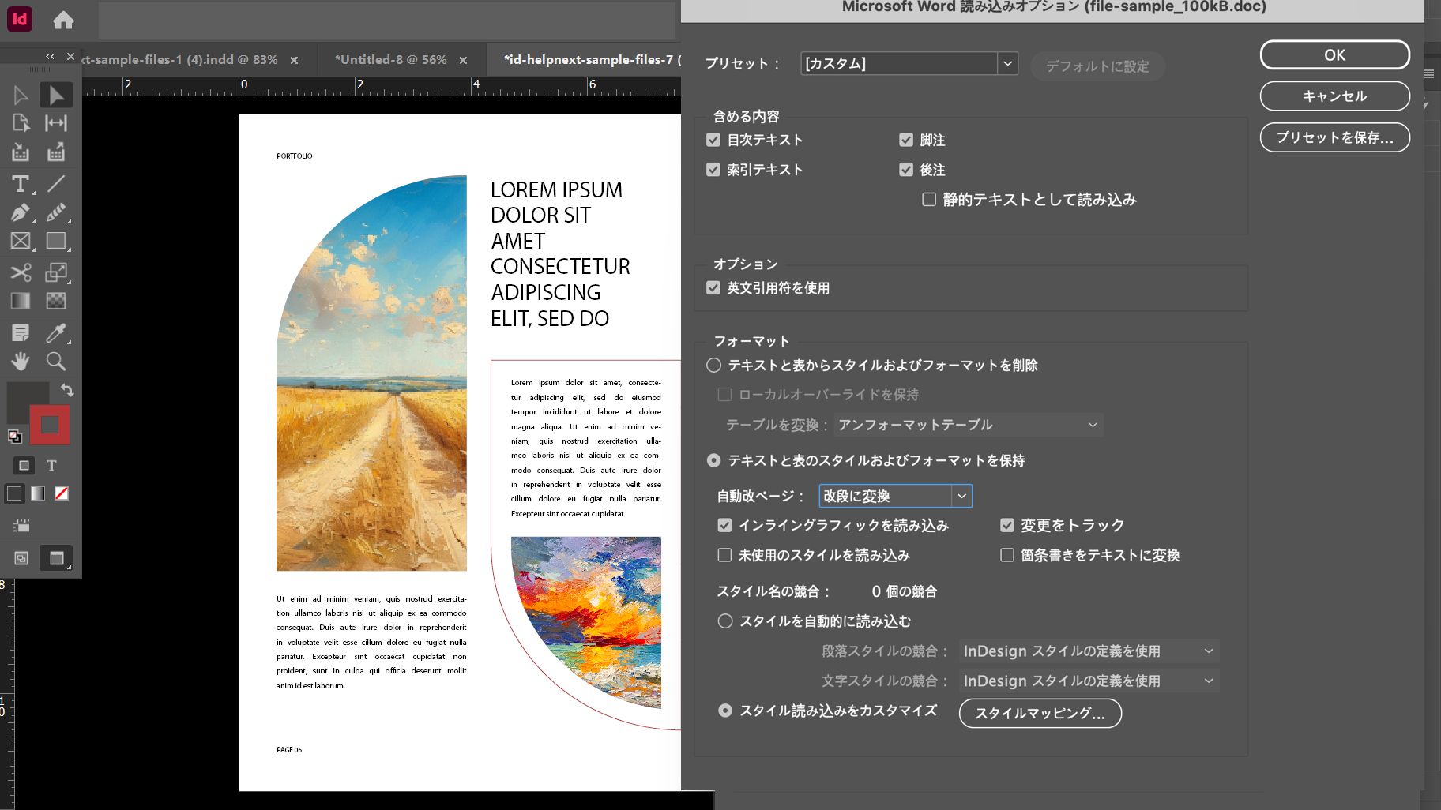
Task: Select the Rectangle Frame tool
Action: [x=21, y=241]
